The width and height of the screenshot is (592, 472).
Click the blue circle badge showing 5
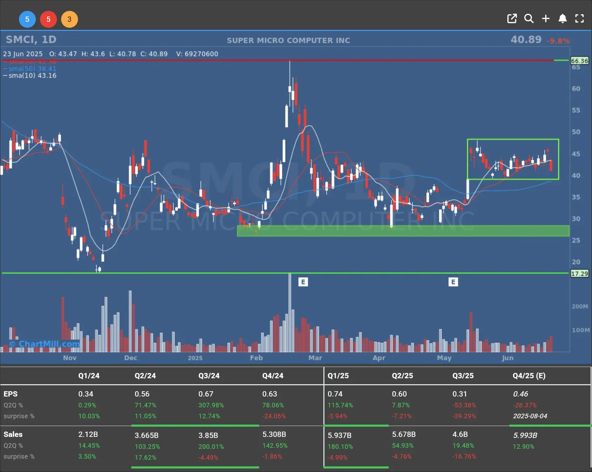click(27, 19)
